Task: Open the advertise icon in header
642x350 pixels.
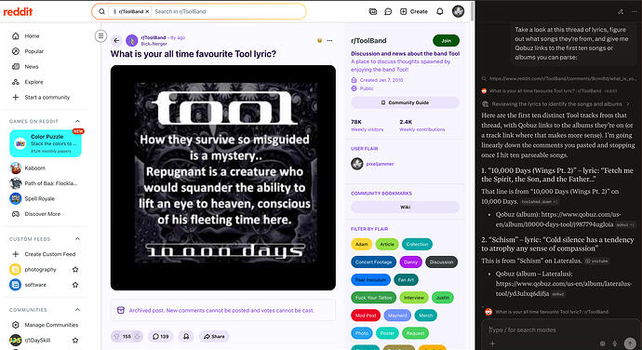Action: (x=372, y=11)
